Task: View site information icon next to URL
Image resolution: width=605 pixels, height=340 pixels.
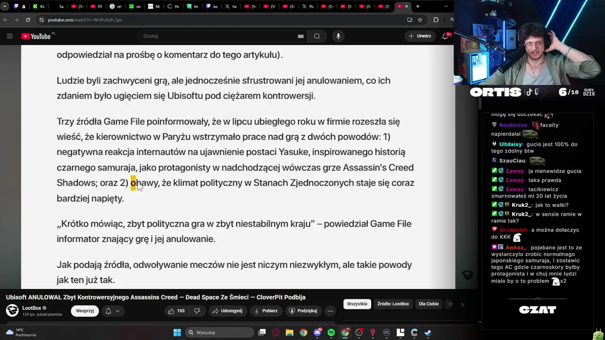Action: point(42,20)
